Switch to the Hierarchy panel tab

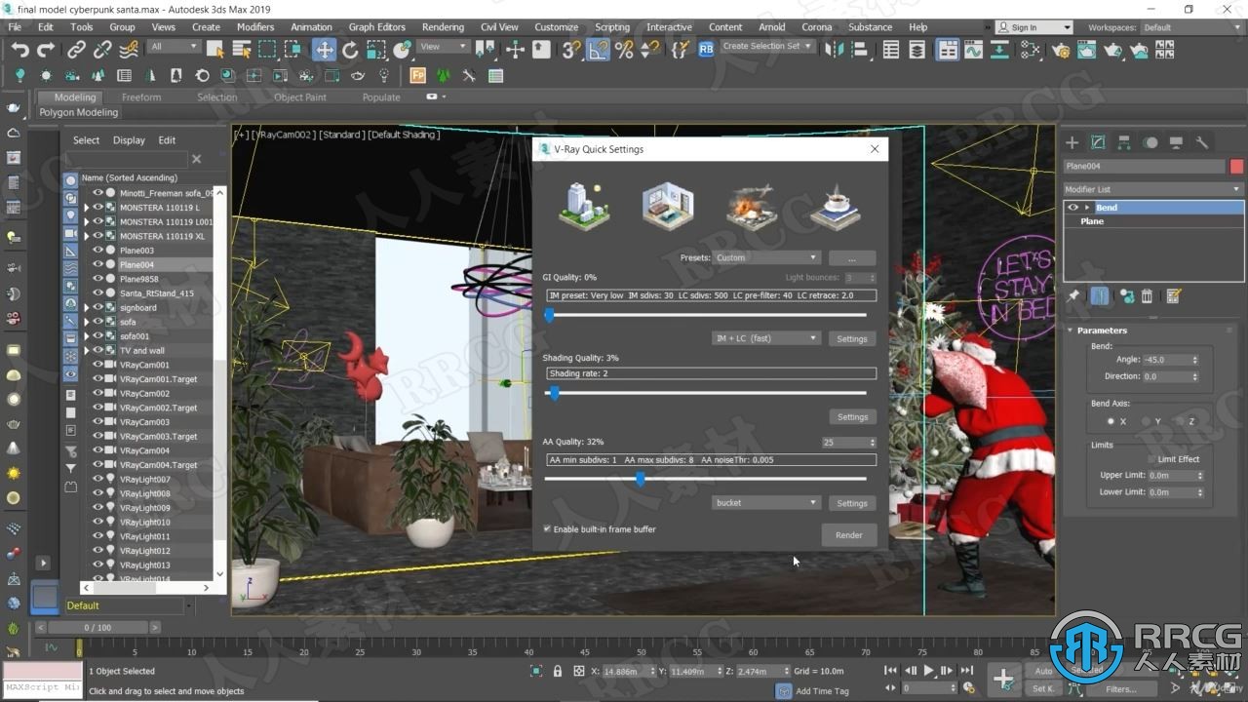[x=1124, y=142]
